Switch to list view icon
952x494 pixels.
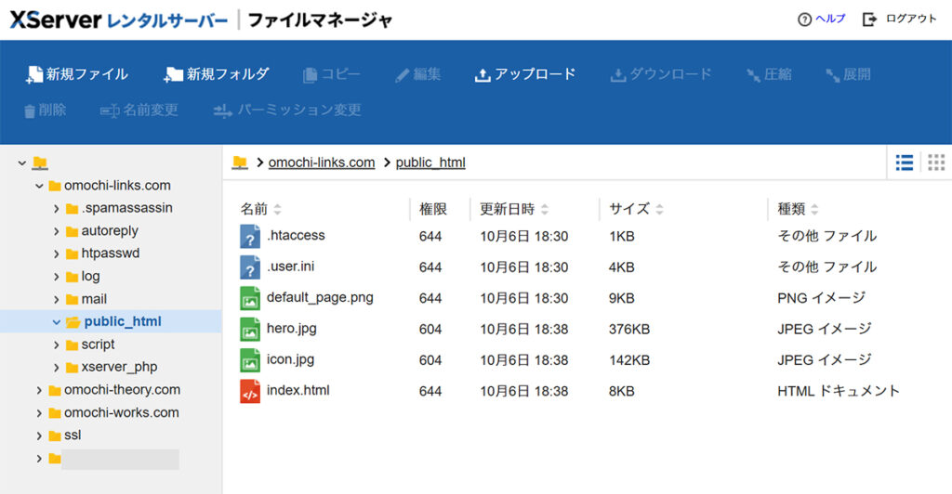904,162
